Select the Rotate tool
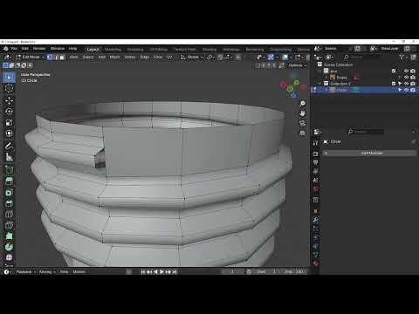 click(9, 112)
